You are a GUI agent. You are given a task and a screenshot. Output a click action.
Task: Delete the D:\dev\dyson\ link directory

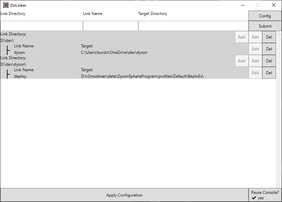(x=269, y=61)
